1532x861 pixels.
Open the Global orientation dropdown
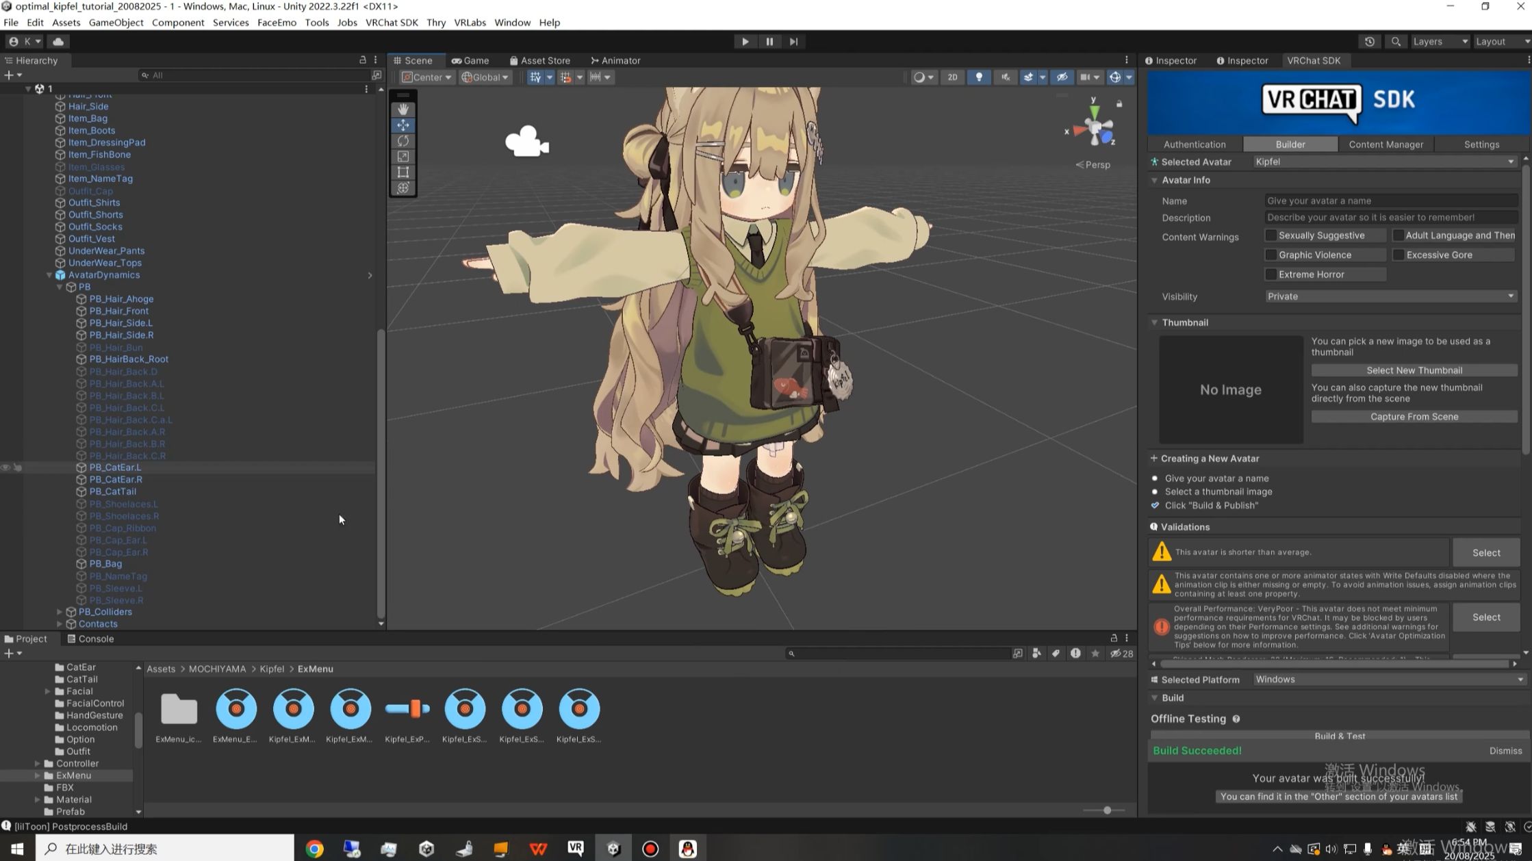[485, 77]
